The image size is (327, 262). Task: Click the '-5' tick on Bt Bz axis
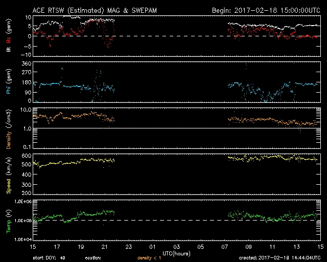tap(28, 46)
